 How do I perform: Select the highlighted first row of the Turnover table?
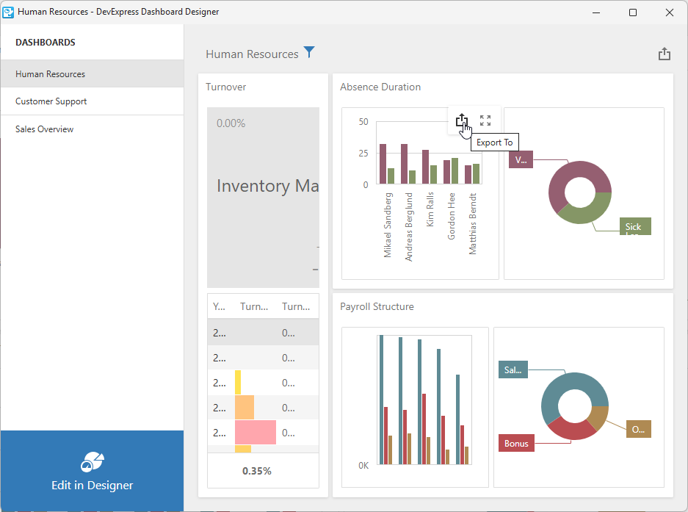click(x=263, y=332)
